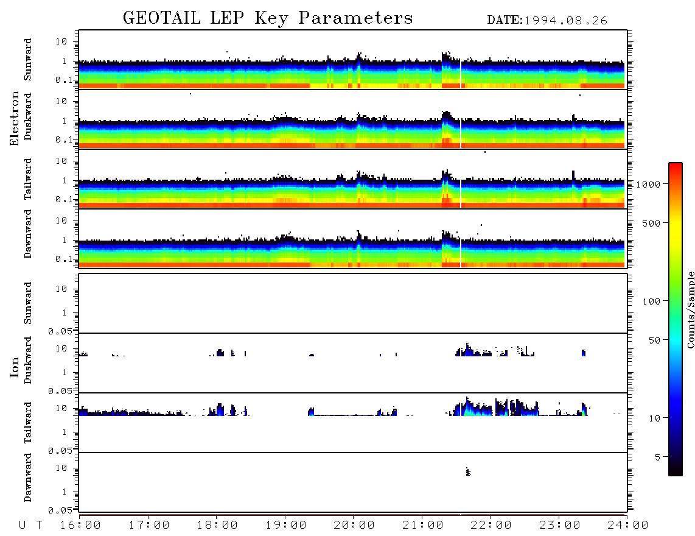
Task: Click the '16:00' time tick label
Action: (x=80, y=526)
